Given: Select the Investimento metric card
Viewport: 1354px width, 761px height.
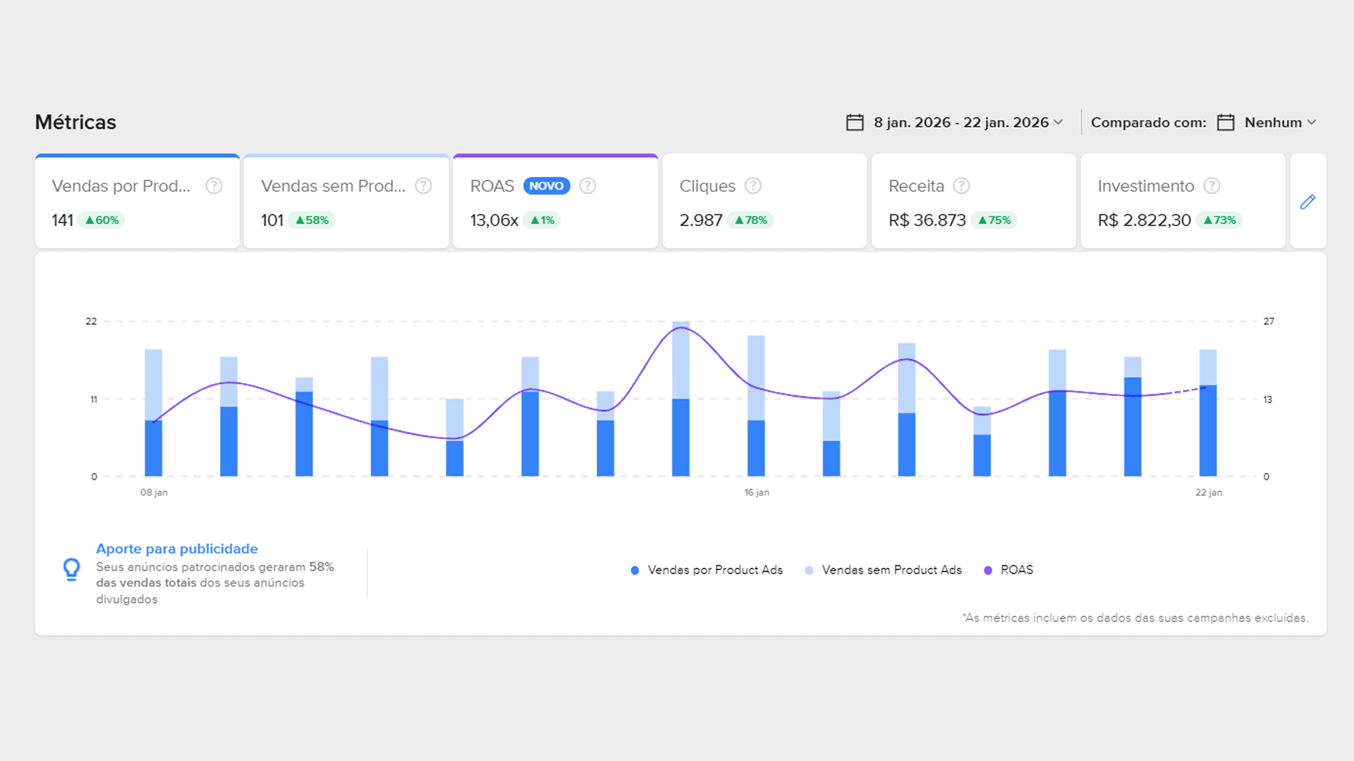Looking at the screenshot, I should pyautogui.click(x=1183, y=202).
